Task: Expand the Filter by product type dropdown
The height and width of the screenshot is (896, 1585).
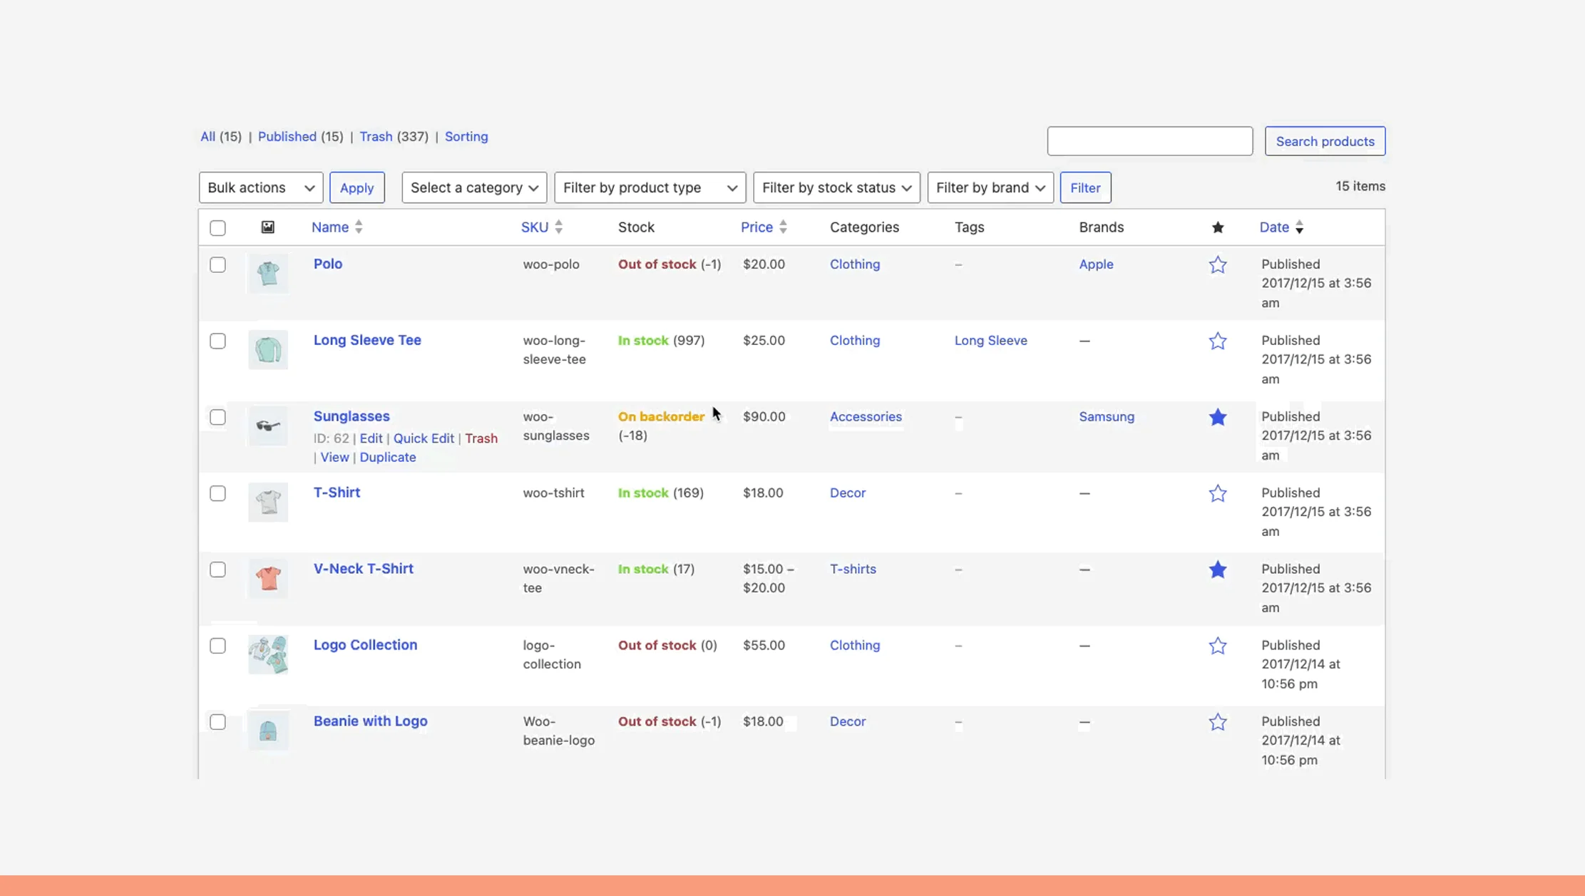Action: coord(649,187)
